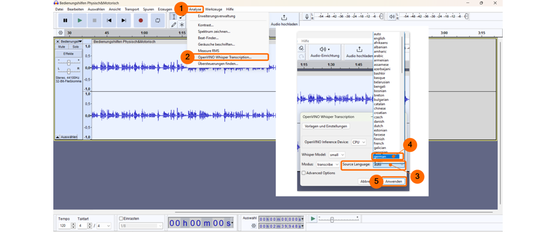Open the Transport menu

pyautogui.click(x=132, y=9)
